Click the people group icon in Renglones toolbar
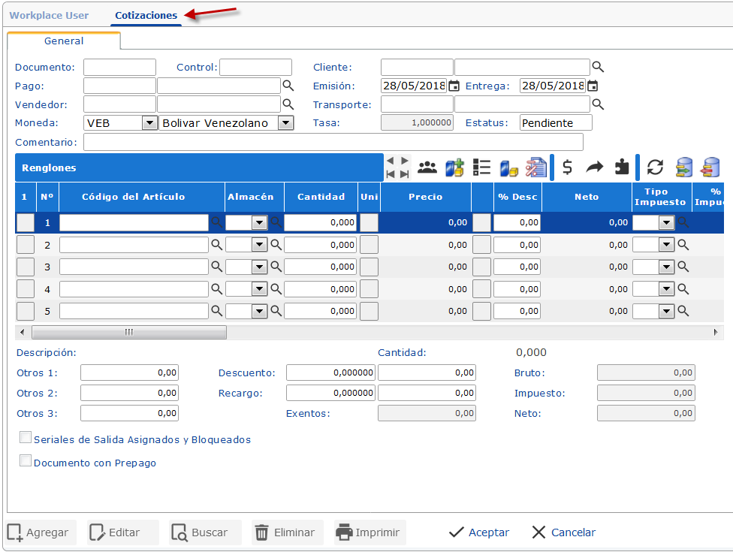 click(427, 167)
